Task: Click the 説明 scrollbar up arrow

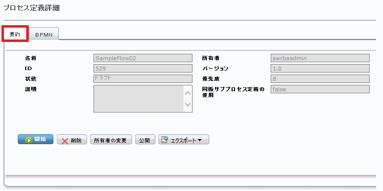Action: 188,93
